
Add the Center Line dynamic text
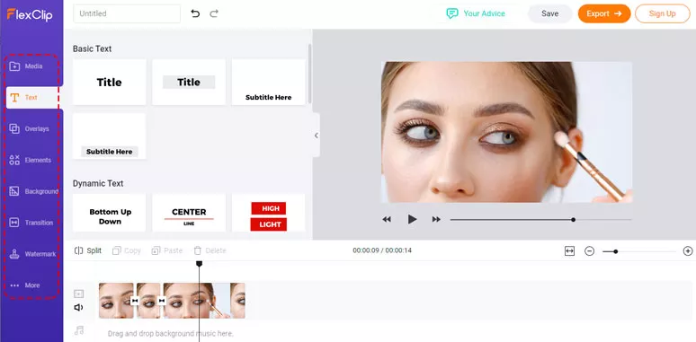click(189, 213)
